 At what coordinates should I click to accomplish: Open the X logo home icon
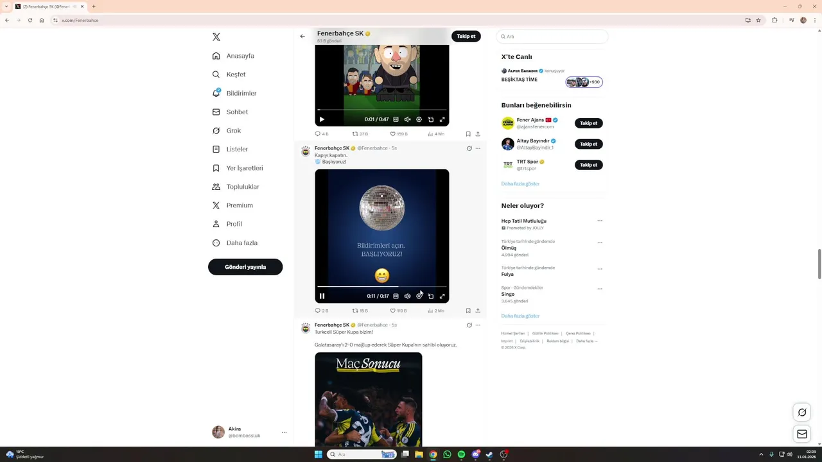pyautogui.click(x=216, y=37)
